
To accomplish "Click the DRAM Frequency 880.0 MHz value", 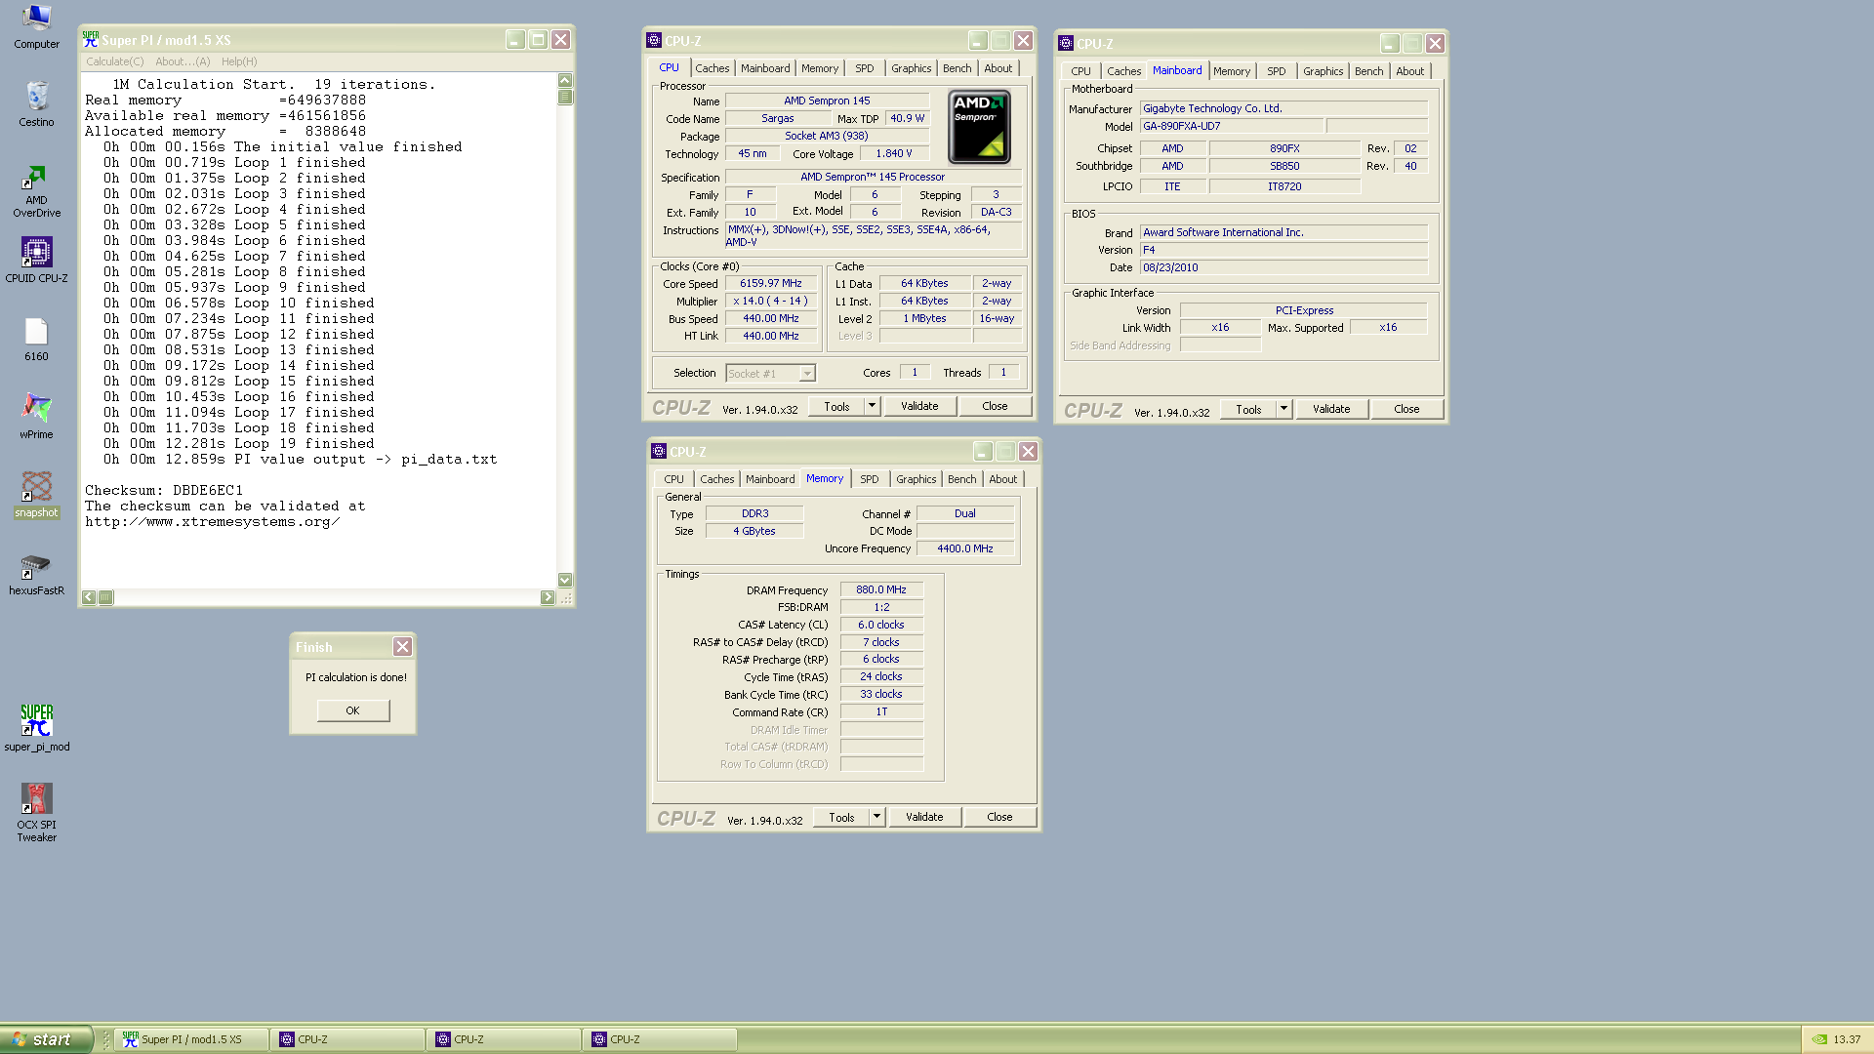I will coord(881,590).
